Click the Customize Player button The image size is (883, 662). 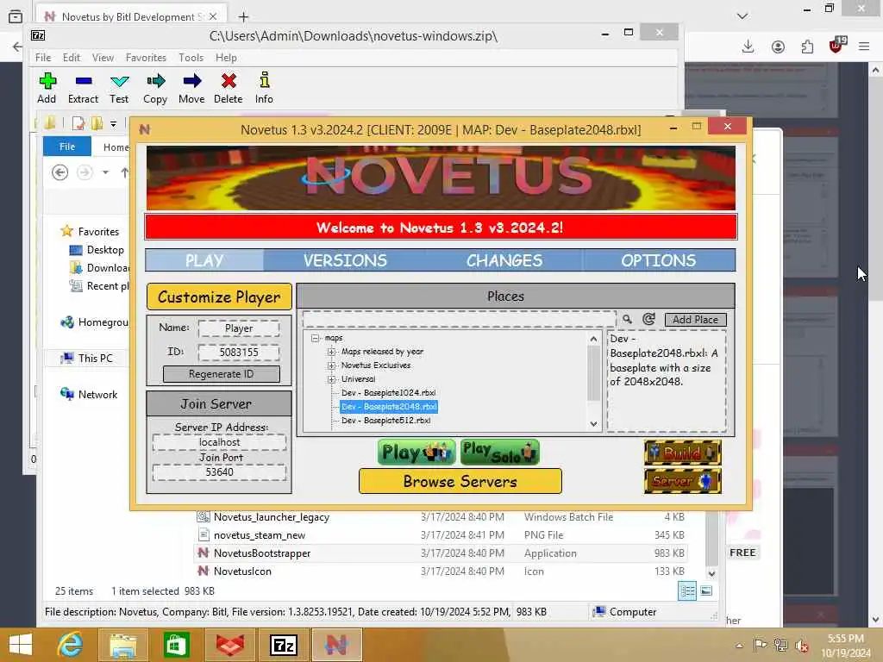click(x=219, y=297)
